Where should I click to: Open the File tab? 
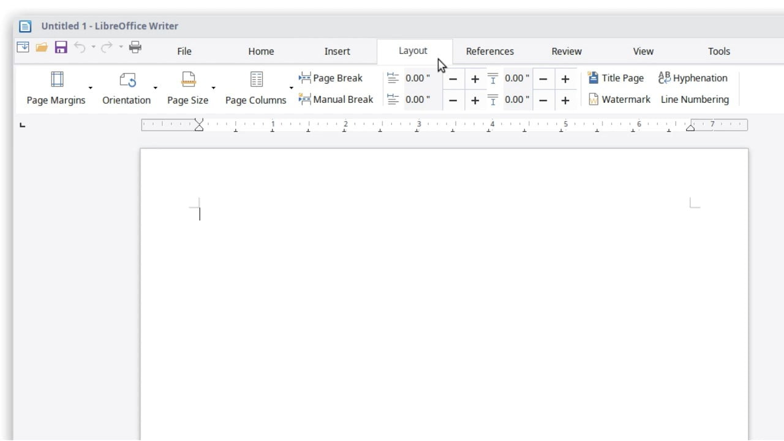(x=184, y=51)
